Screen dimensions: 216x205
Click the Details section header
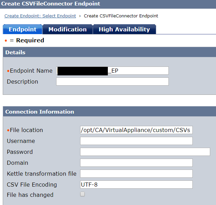point(15,53)
